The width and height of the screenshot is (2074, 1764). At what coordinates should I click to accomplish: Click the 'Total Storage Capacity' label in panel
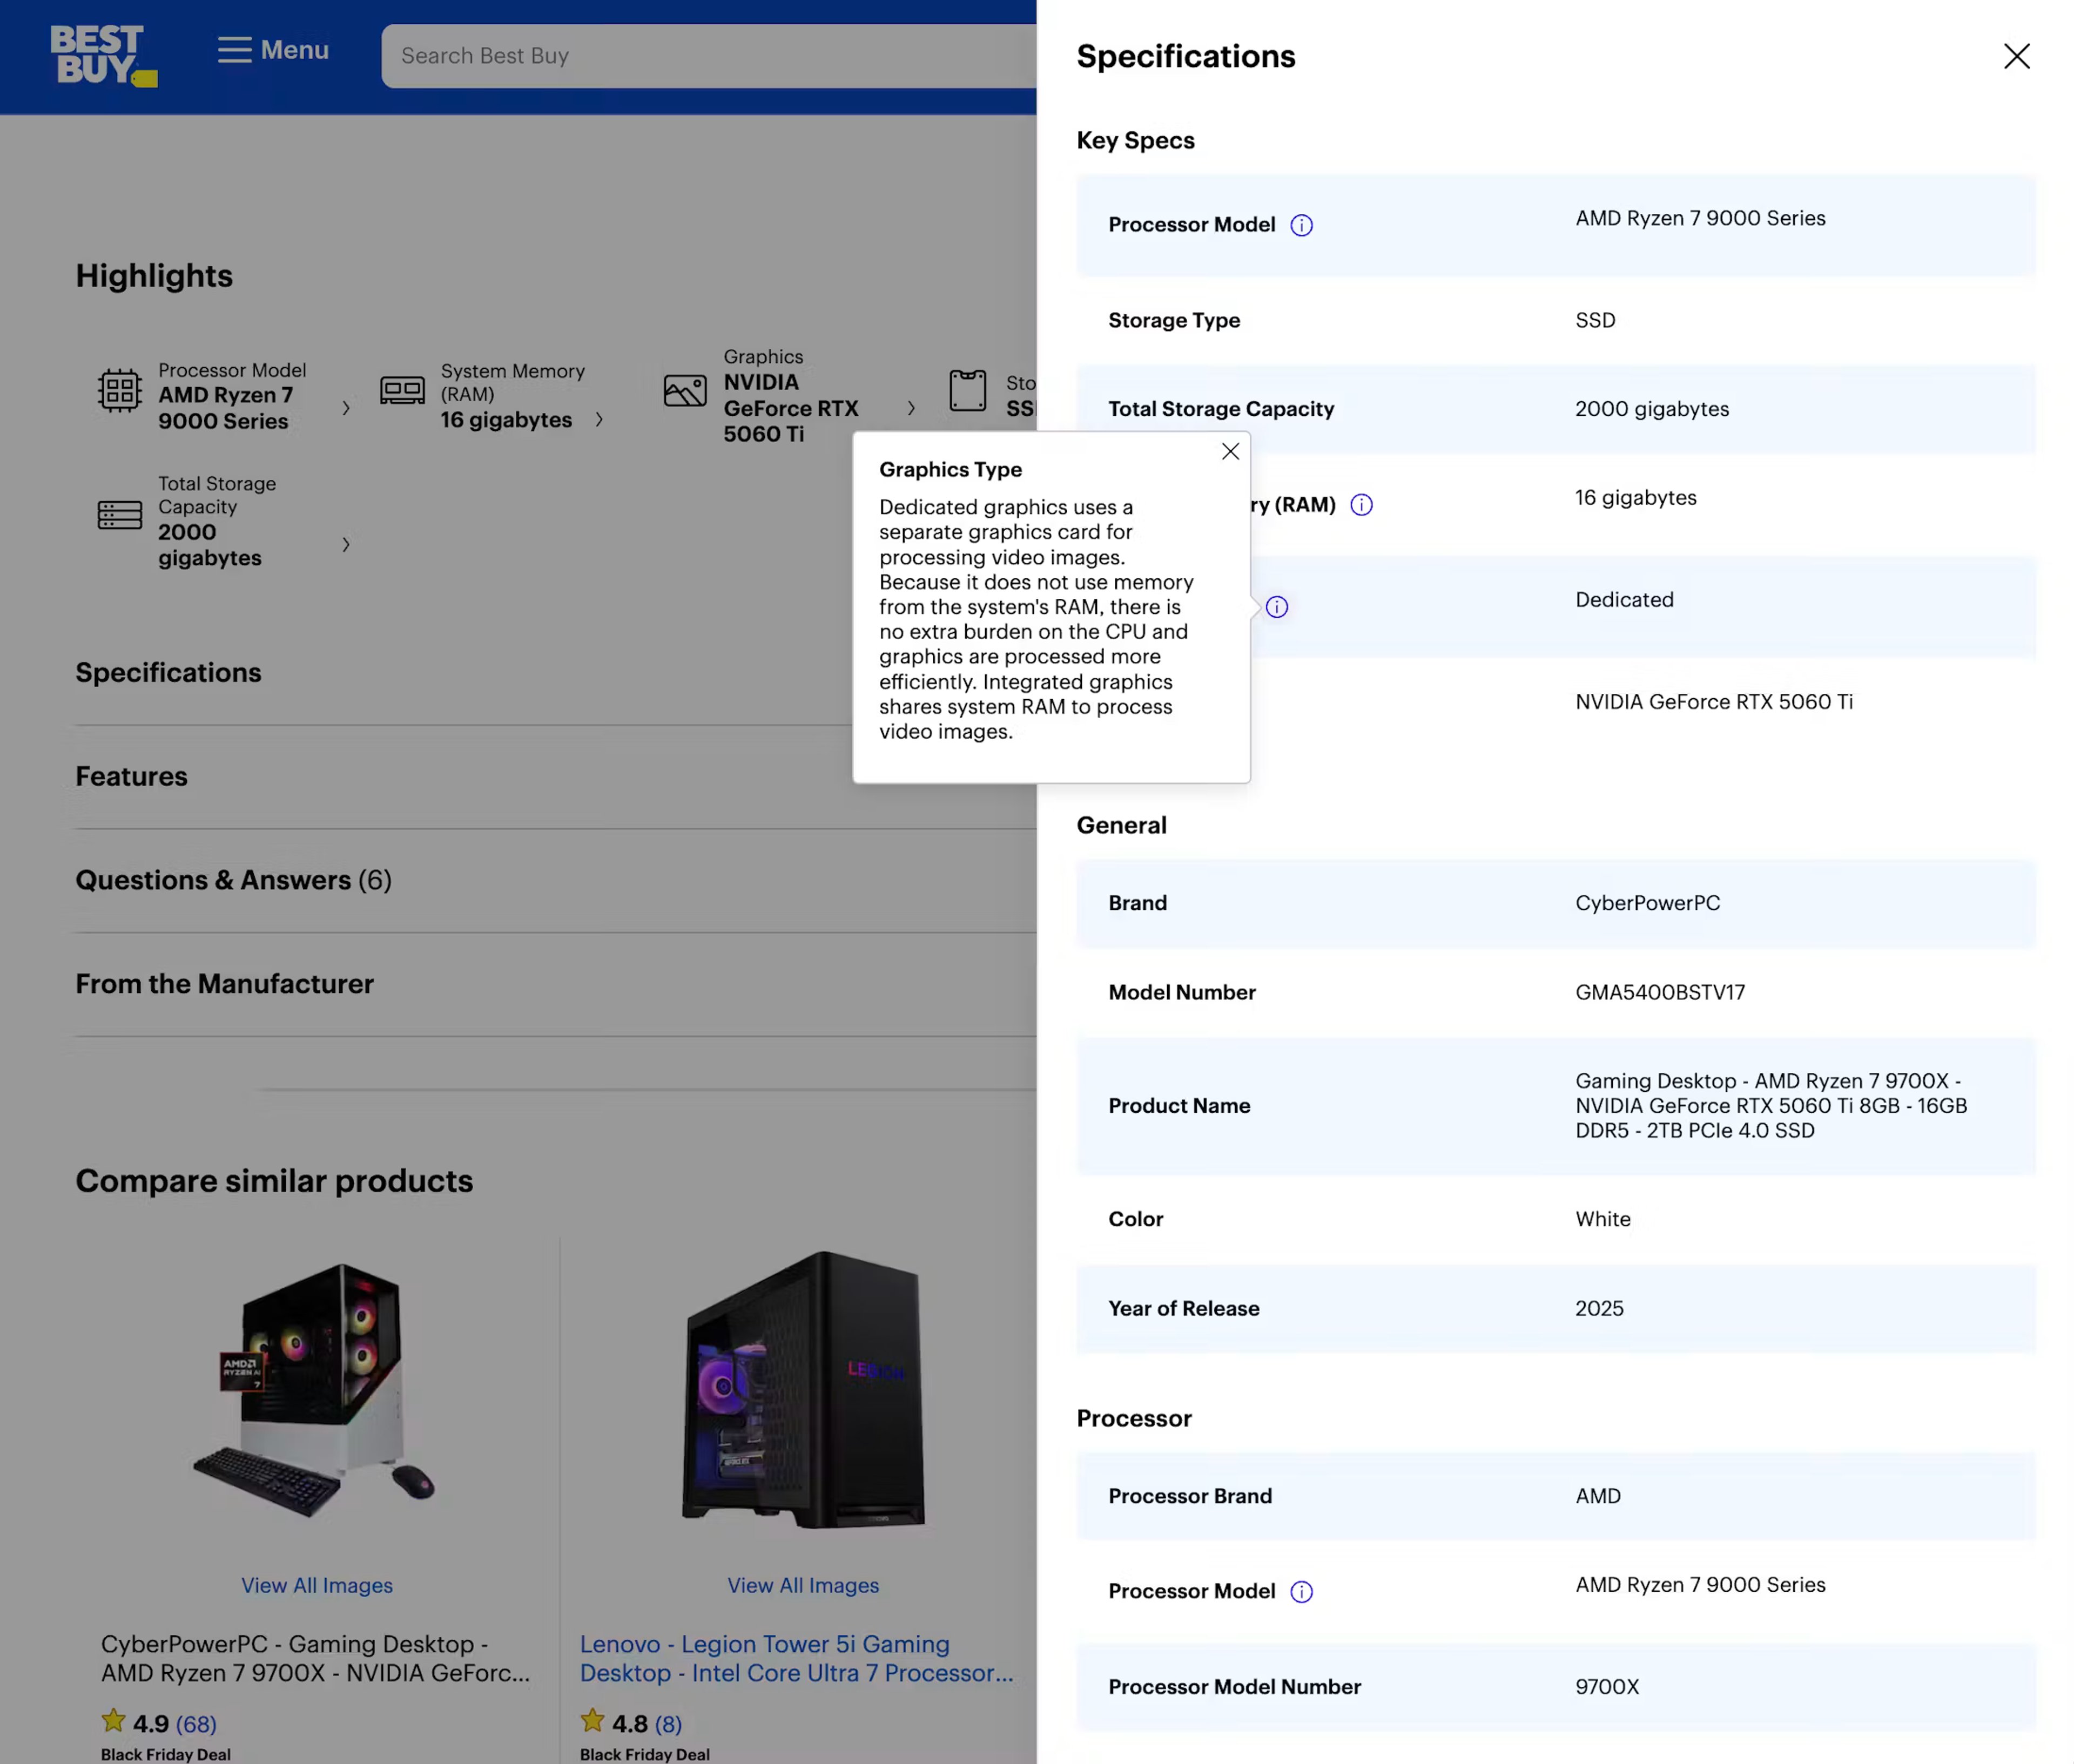pos(1221,409)
